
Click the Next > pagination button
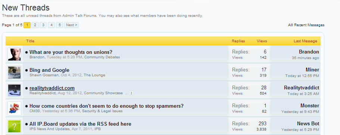pyautogui.click(x=71, y=25)
